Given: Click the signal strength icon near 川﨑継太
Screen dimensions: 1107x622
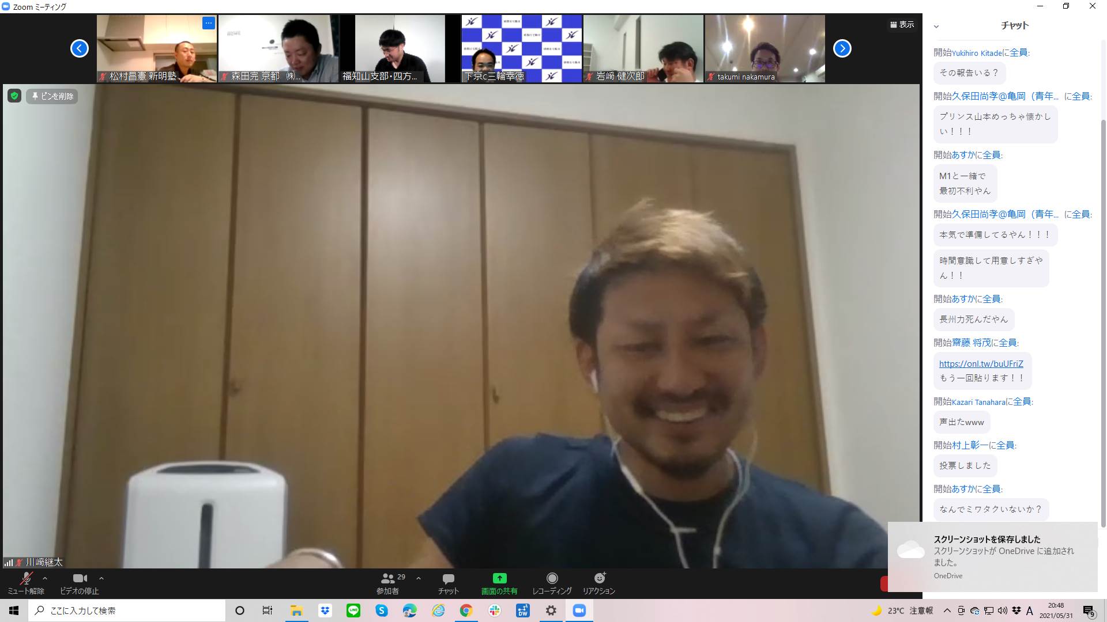Looking at the screenshot, I should [x=9, y=562].
